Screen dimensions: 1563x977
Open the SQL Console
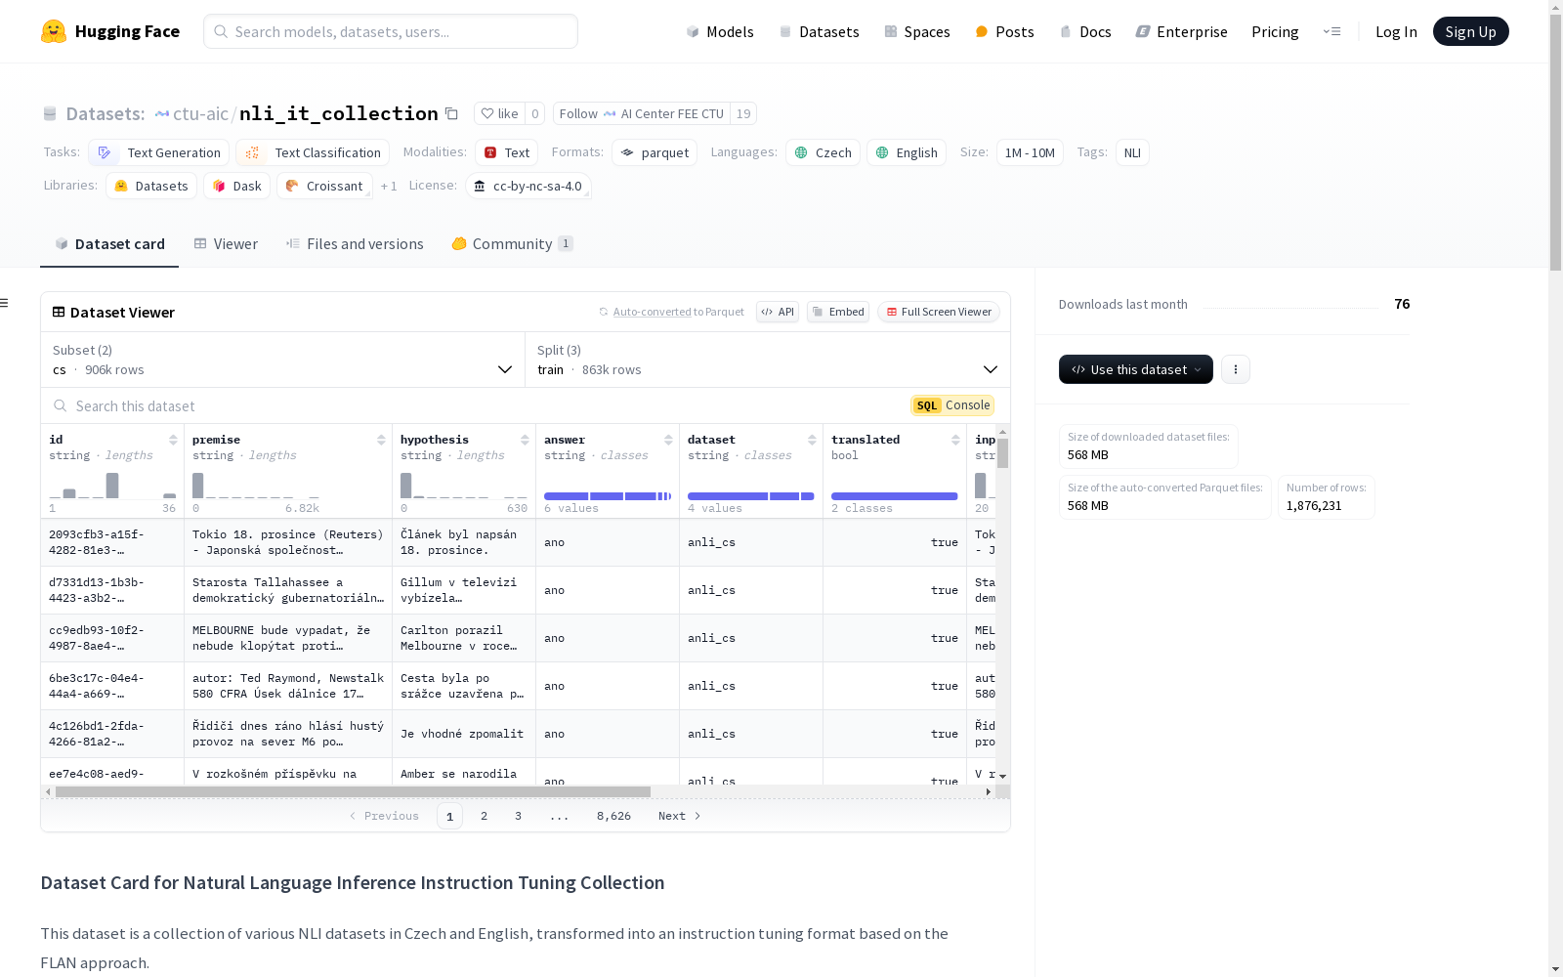tap(952, 405)
